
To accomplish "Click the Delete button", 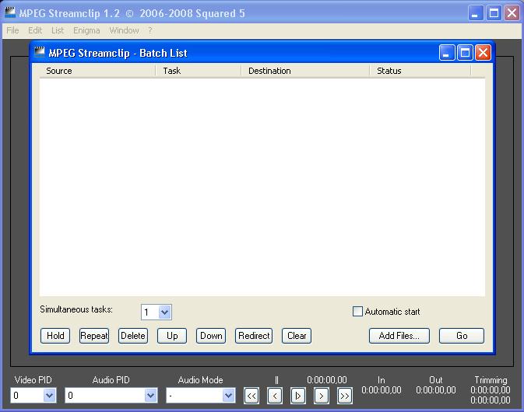I will [x=133, y=336].
